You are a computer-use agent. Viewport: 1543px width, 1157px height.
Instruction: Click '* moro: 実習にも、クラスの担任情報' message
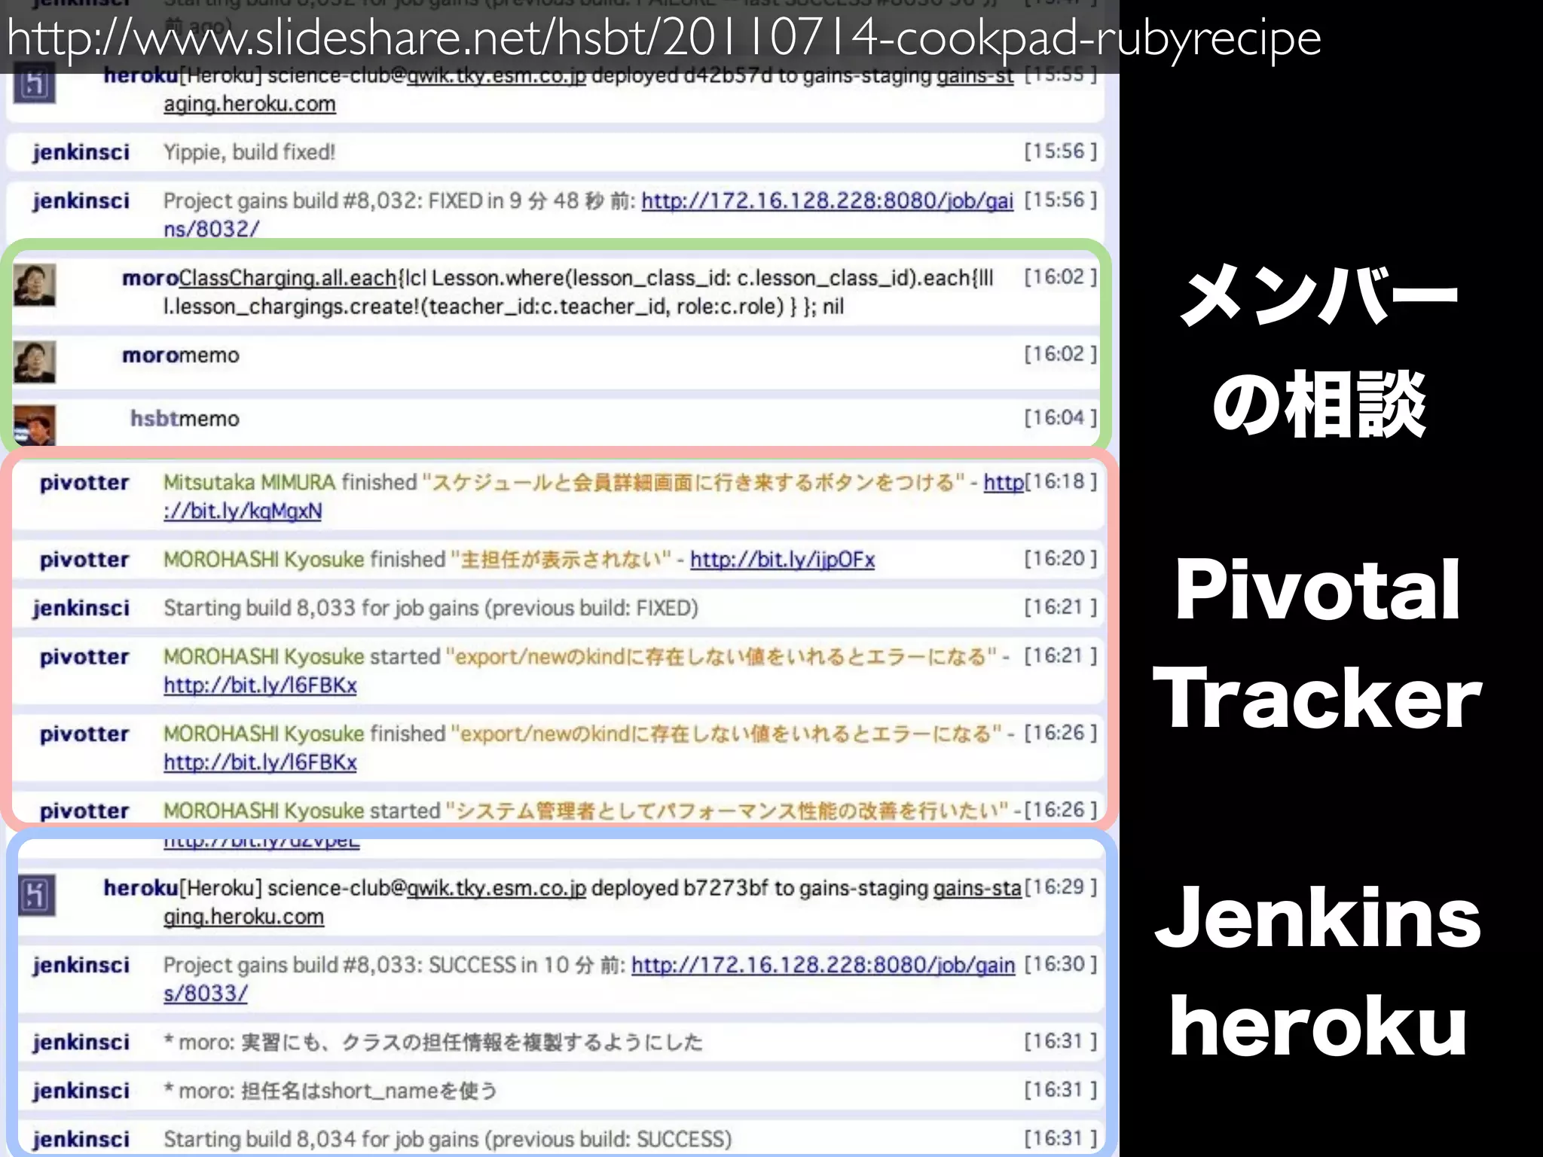pyautogui.click(x=433, y=1043)
